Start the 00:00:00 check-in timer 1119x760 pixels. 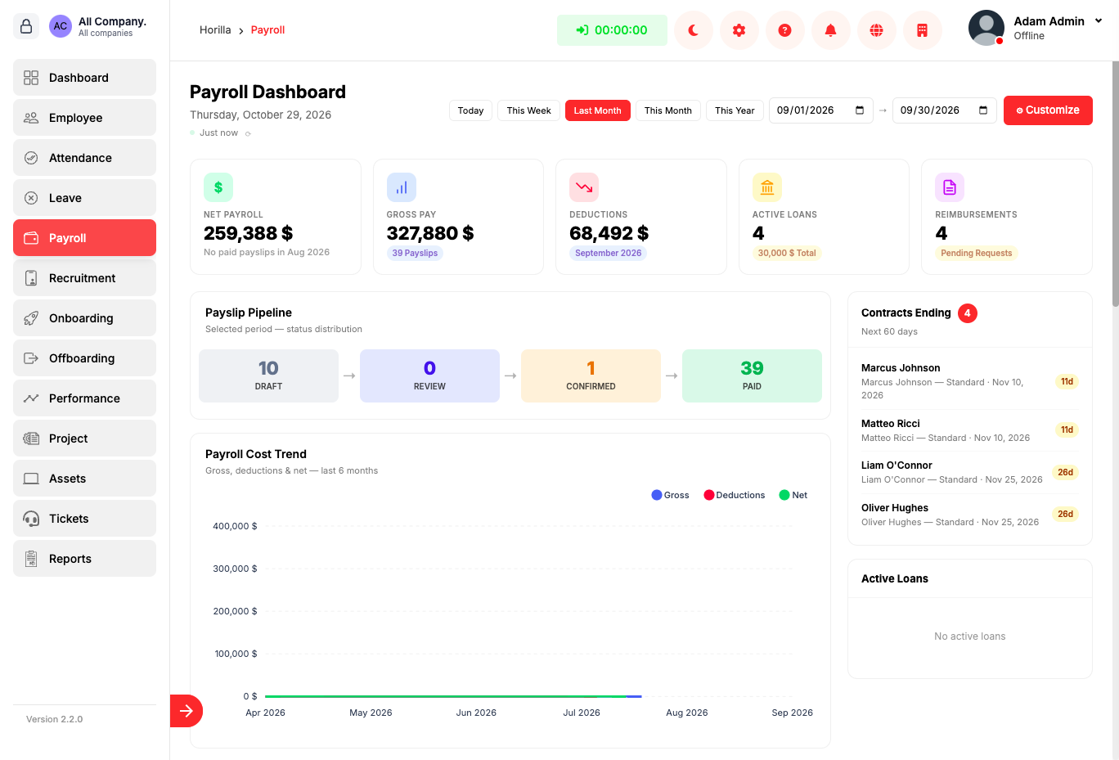[x=612, y=30]
